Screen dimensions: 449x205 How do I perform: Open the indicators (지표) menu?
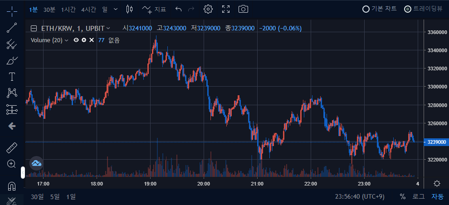click(154, 9)
